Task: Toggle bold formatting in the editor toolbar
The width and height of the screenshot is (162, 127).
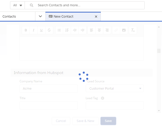Action: click(26, 30)
